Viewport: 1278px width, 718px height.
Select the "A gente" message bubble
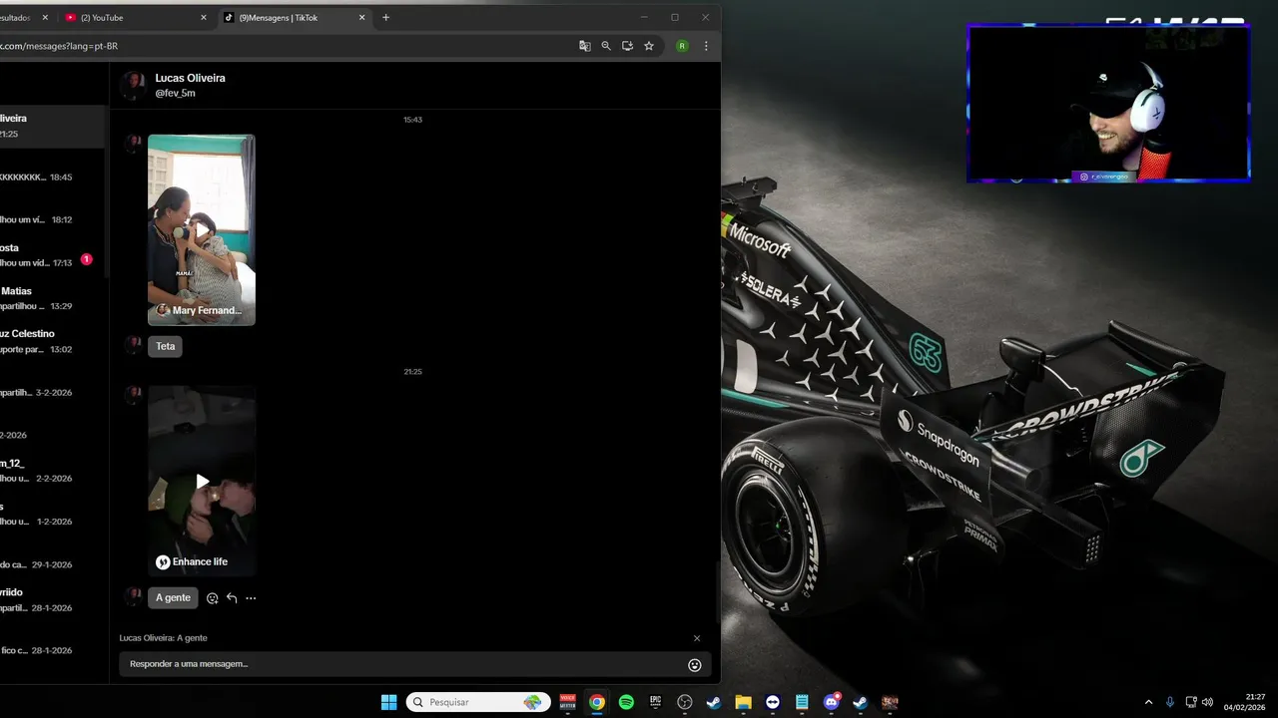[173, 597]
